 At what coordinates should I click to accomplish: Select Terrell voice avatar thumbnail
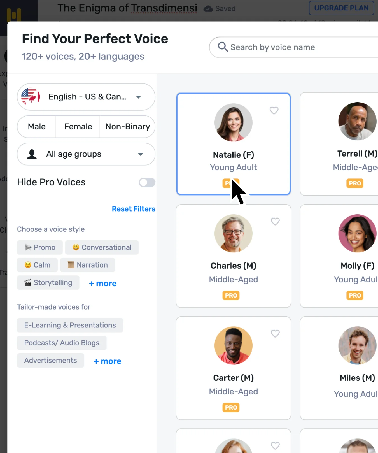(357, 121)
